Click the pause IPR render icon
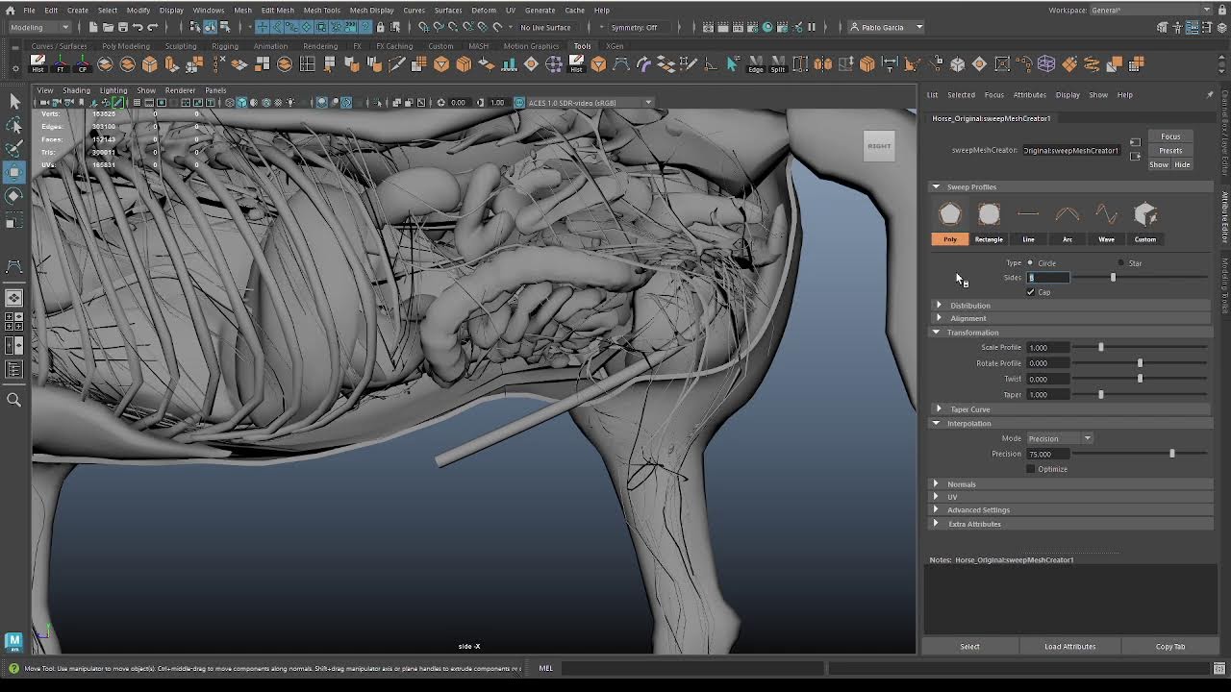 pyautogui.click(x=812, y=27)
